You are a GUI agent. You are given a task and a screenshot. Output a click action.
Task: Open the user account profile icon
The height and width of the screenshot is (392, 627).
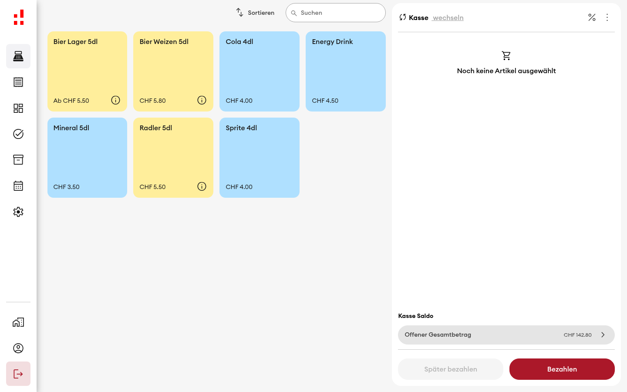pyautogui.click(x=18, y=348)
